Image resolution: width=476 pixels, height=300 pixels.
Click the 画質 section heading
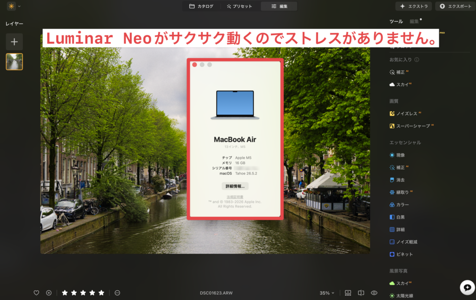click(x=394, y=101)
